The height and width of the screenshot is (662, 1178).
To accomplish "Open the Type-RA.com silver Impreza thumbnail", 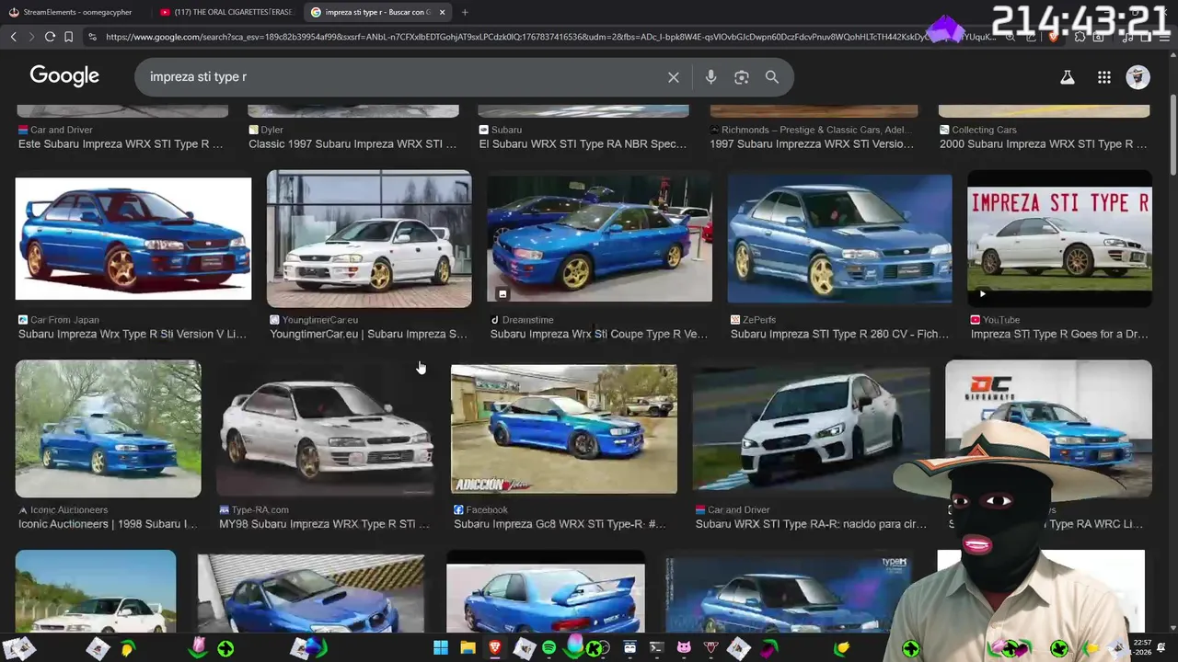I will point(325,428).
